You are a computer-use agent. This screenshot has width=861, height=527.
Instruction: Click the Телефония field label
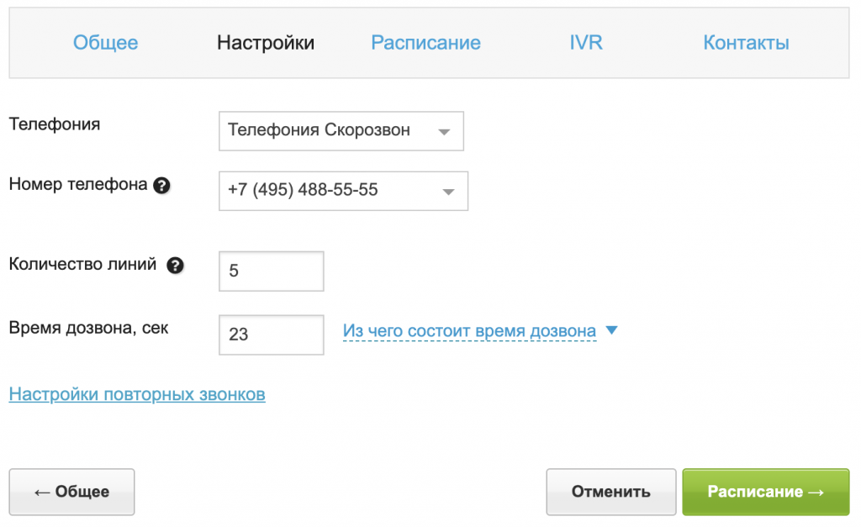pos(55,124)
